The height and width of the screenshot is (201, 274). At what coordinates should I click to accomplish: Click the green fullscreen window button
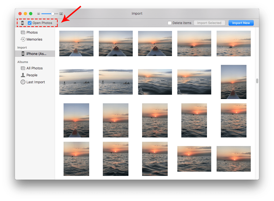(x=31, y=14)
